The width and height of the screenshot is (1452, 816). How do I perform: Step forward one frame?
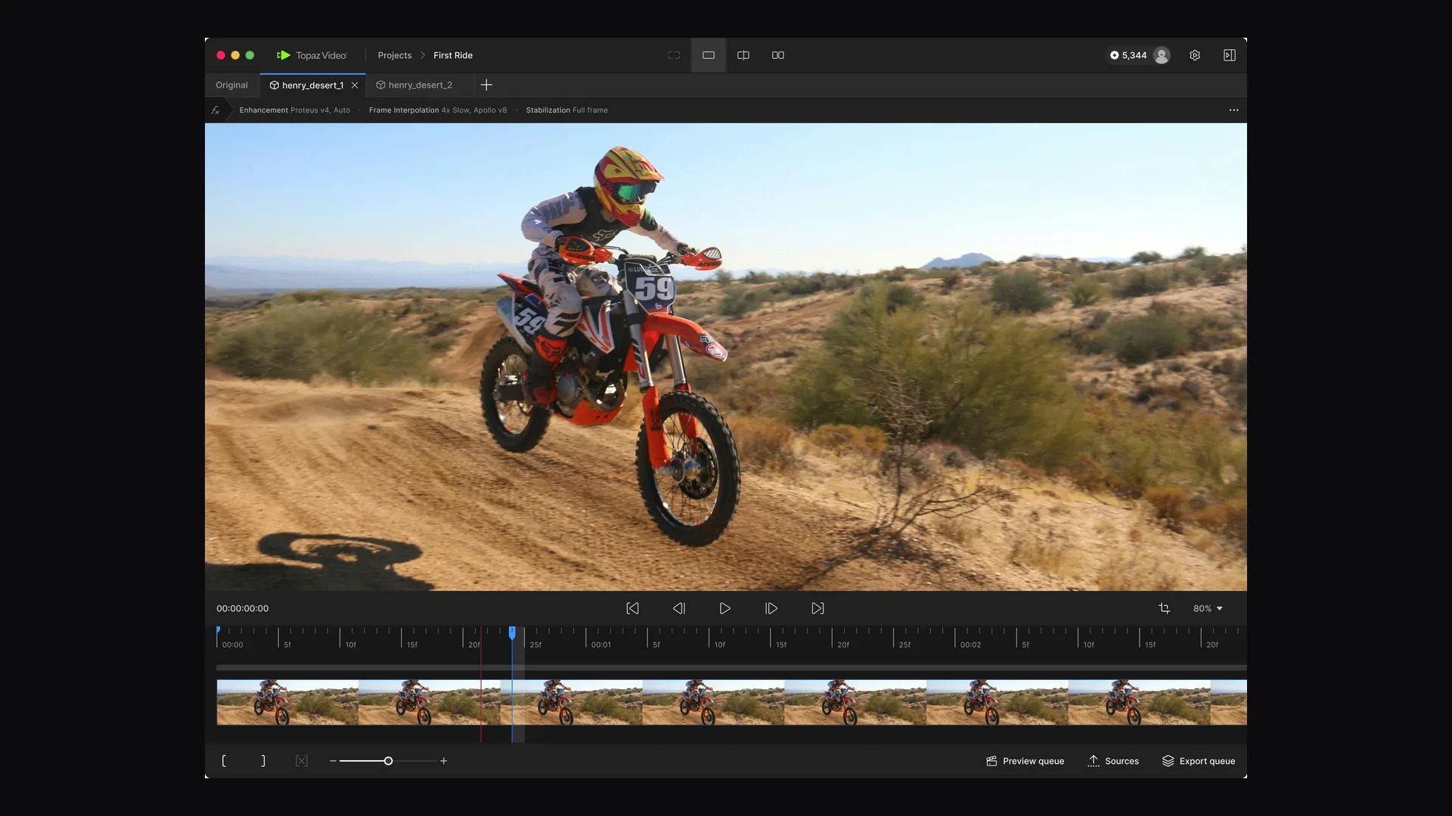coord(771,608)
